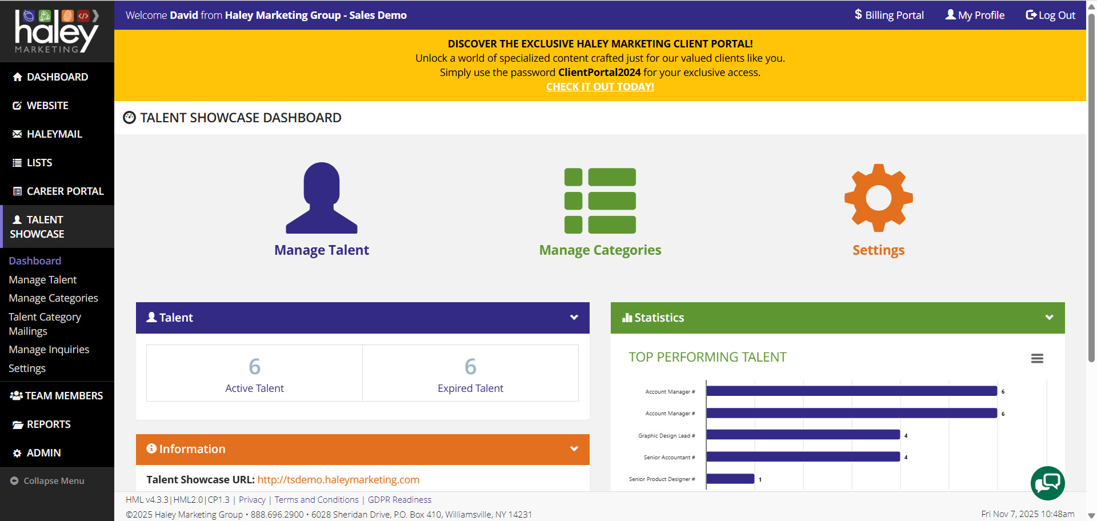Click the Haley Marketing logo
Screen dimensions: 1097x521
(x=57, y=31)
